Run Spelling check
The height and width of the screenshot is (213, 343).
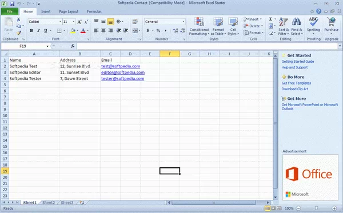[313, 26]
